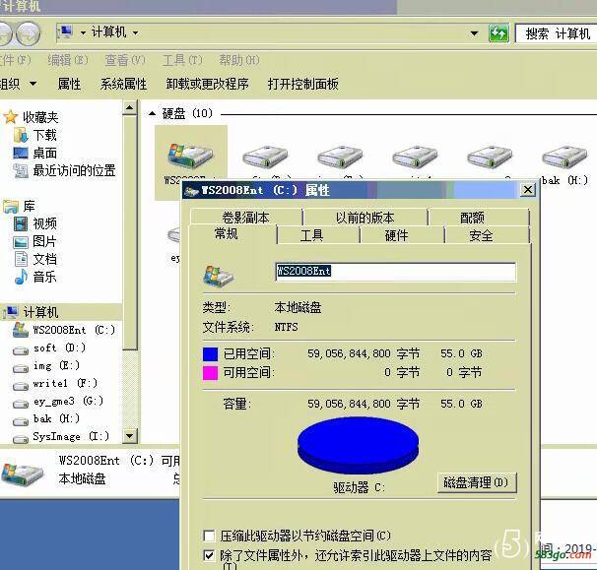
Task: Collapse the Hard Disks (10) group
Action: (x=153, y=113)
